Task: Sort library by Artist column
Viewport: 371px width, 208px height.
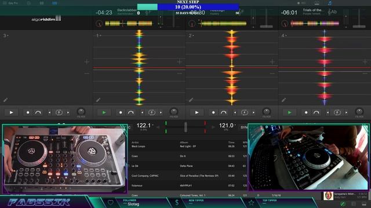Action: [135, 142]
